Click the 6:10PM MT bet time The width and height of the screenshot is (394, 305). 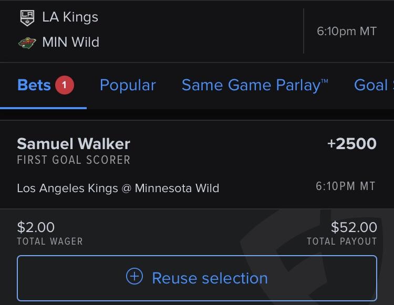click(346, 186)
